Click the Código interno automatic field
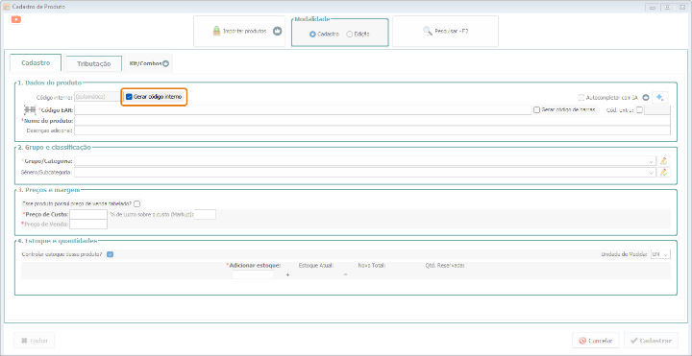Image resolution: width=692 pixels, height=356 pixels. coord(96,97)
